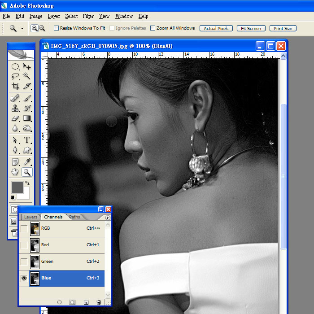Image resolution: width=314 pixels, height=314 pixels.
Task: Open the Filter menu
Action: tap(88, 16)
